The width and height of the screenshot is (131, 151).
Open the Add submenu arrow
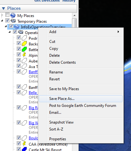point(118,32)
